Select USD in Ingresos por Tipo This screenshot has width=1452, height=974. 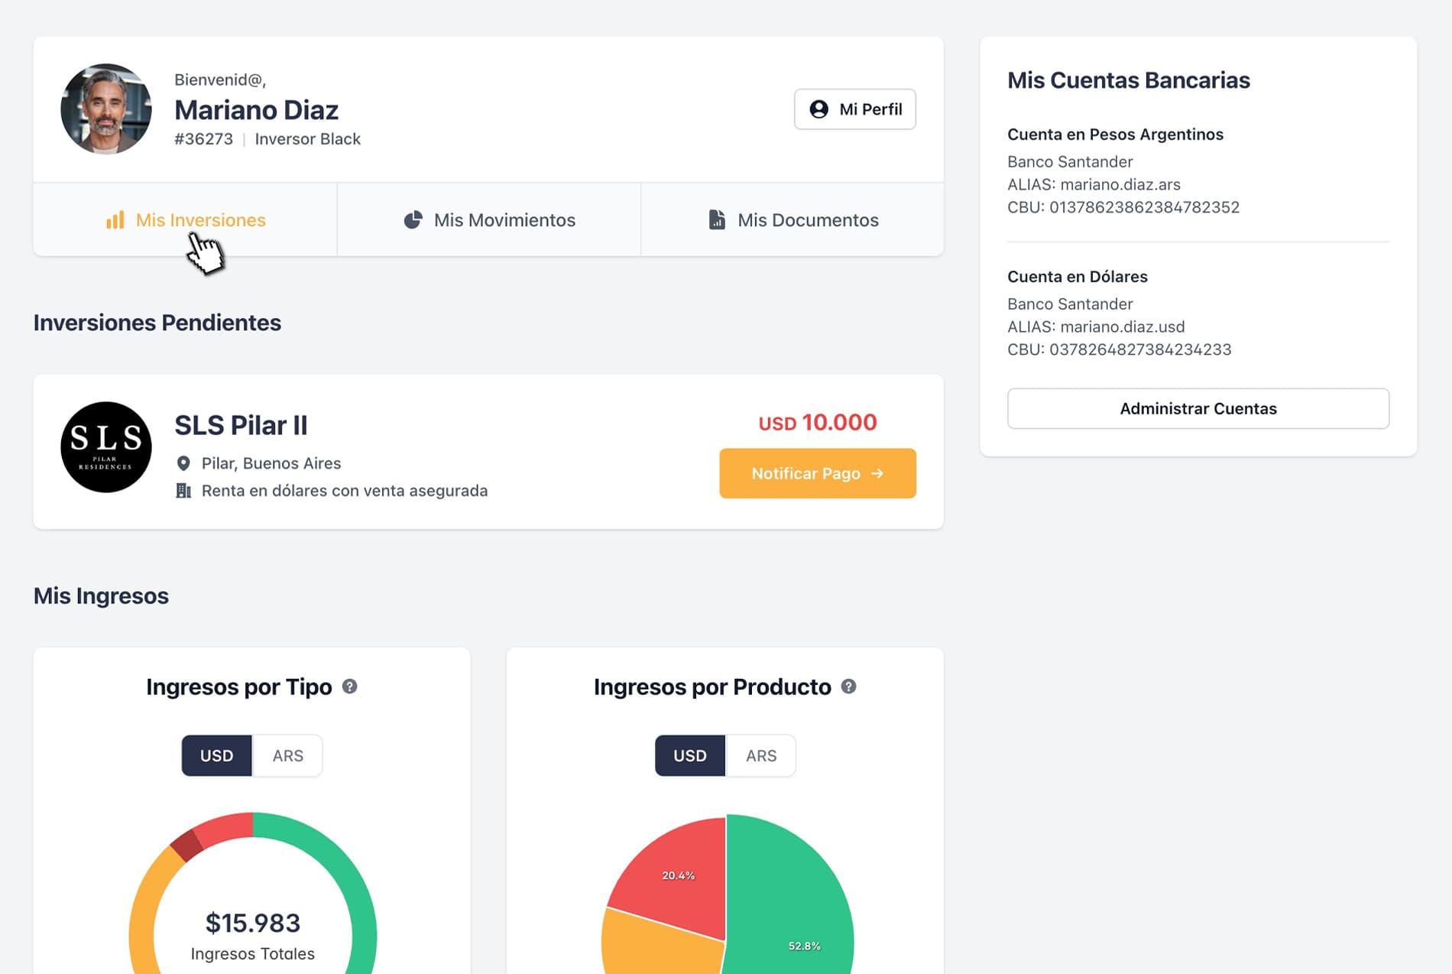click(216, 755)
